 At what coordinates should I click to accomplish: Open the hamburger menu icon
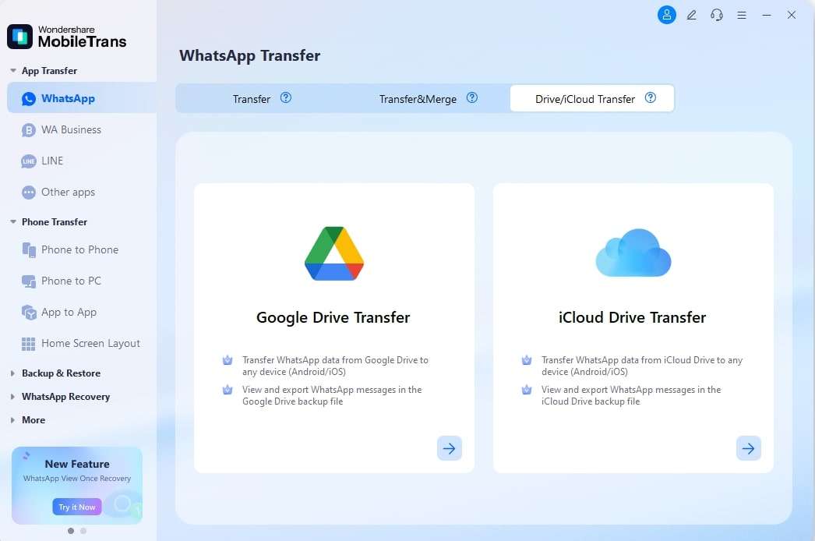point(741,15)
